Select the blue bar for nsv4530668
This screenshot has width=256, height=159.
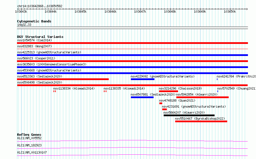coord(132,73)
